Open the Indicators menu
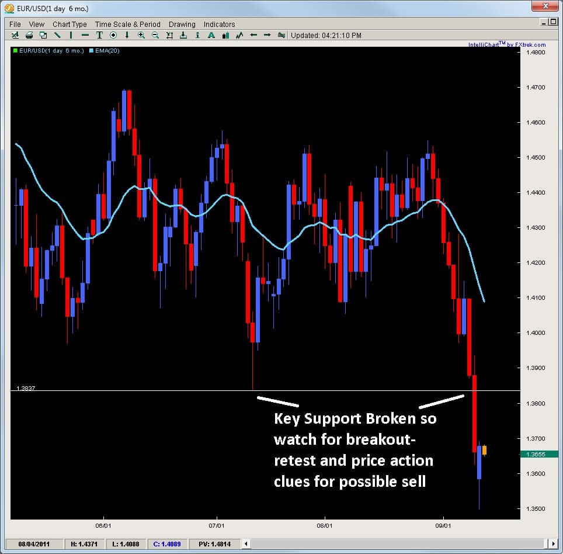 point(220,24)
